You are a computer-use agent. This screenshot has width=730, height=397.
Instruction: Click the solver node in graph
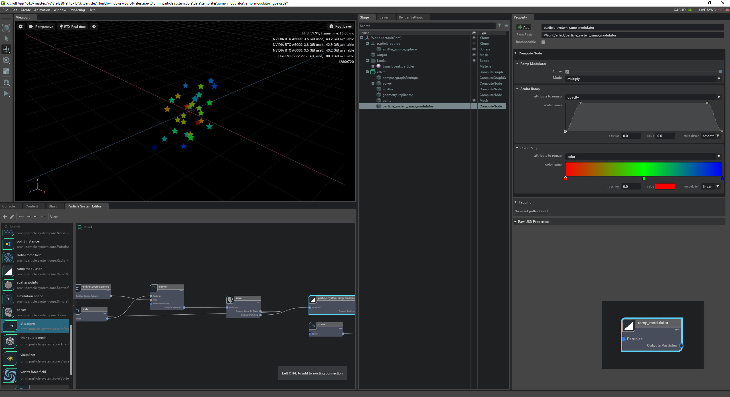(x=243, y=307)
